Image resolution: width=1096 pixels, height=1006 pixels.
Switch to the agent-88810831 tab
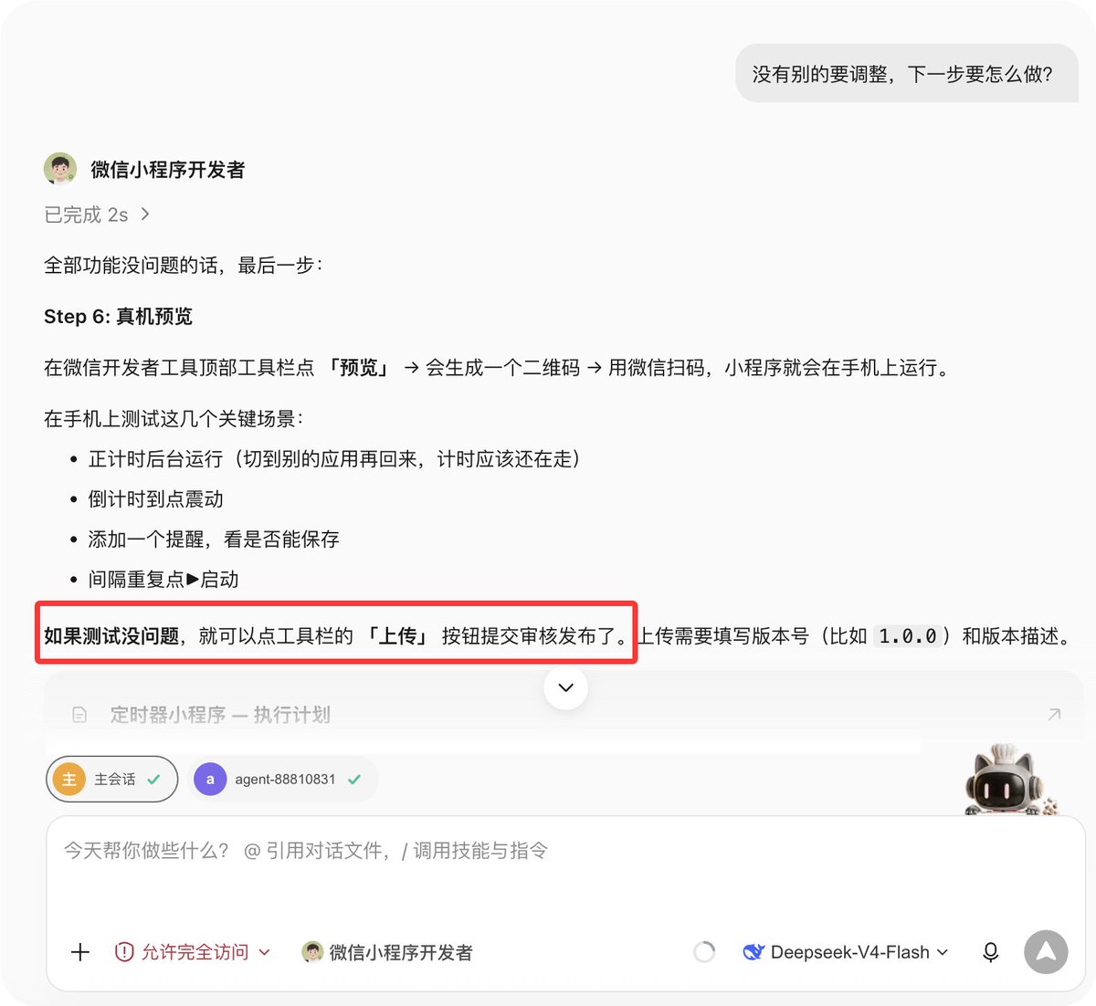(x=283, y=779)
